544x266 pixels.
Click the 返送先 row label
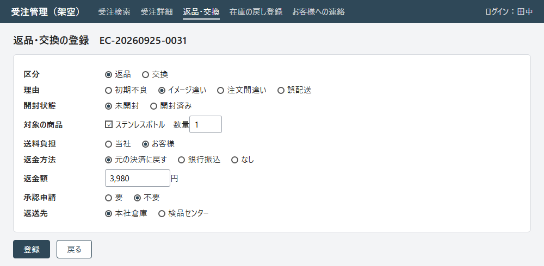tap(35, 214)
